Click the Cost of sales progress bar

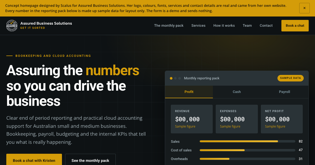tap(247, 150)
